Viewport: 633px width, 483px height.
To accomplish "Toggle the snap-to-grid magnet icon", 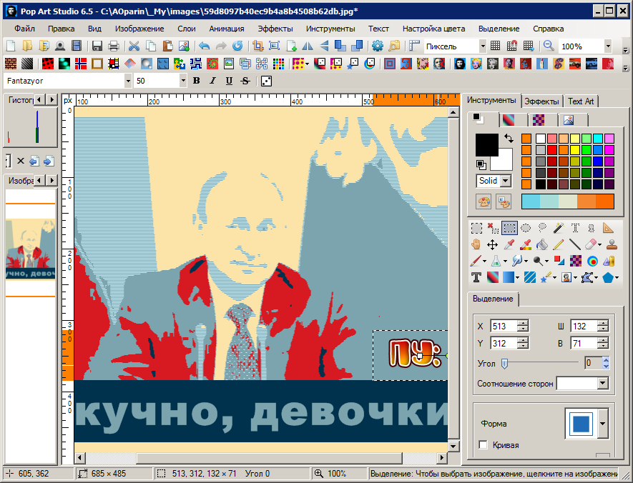I will (512, 46).
